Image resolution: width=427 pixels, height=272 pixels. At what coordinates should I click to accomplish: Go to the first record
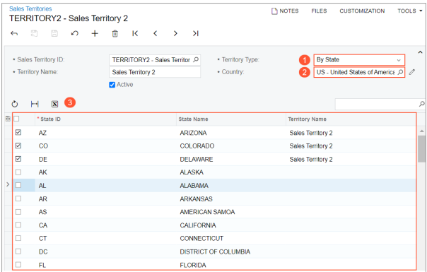pyautogui.click(x=135, y=33)
